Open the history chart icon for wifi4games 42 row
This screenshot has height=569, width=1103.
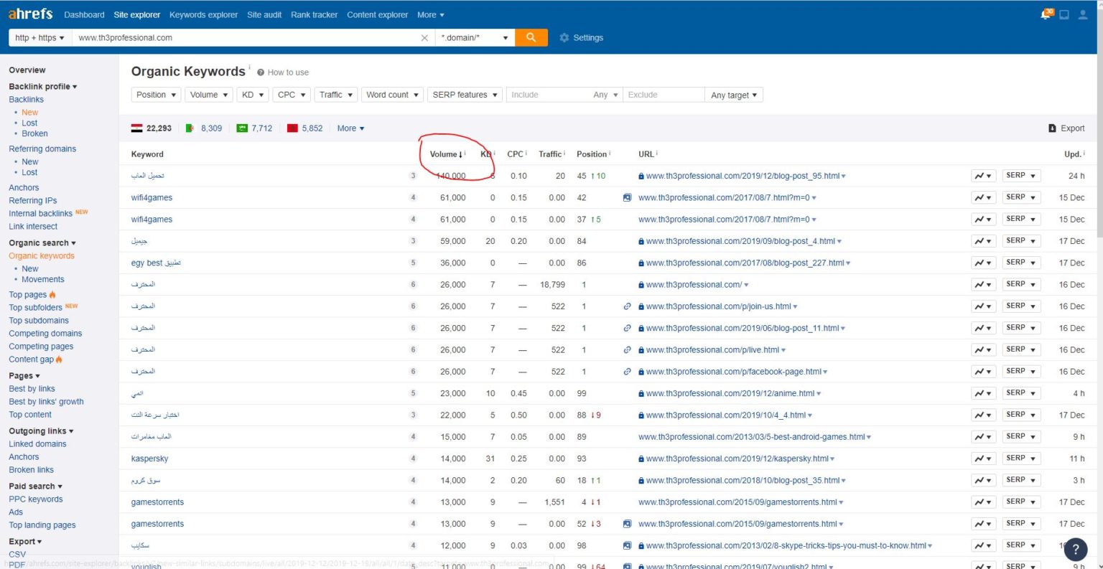(x=983, y=197)
